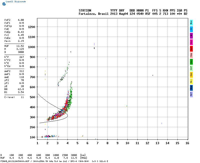Select the purple W legend swatch
The image size is (200, 163).
point(191,36)
